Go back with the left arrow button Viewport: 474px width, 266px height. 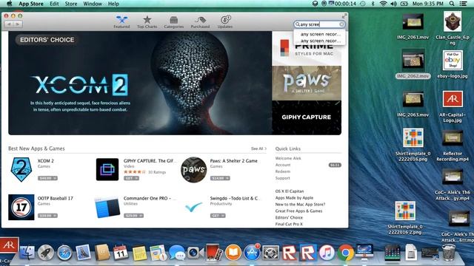pos(9,24)
